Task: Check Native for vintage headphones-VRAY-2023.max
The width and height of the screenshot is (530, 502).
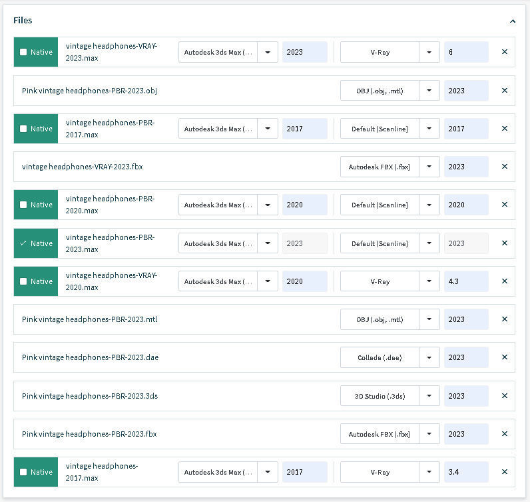Action: point(23,52)
